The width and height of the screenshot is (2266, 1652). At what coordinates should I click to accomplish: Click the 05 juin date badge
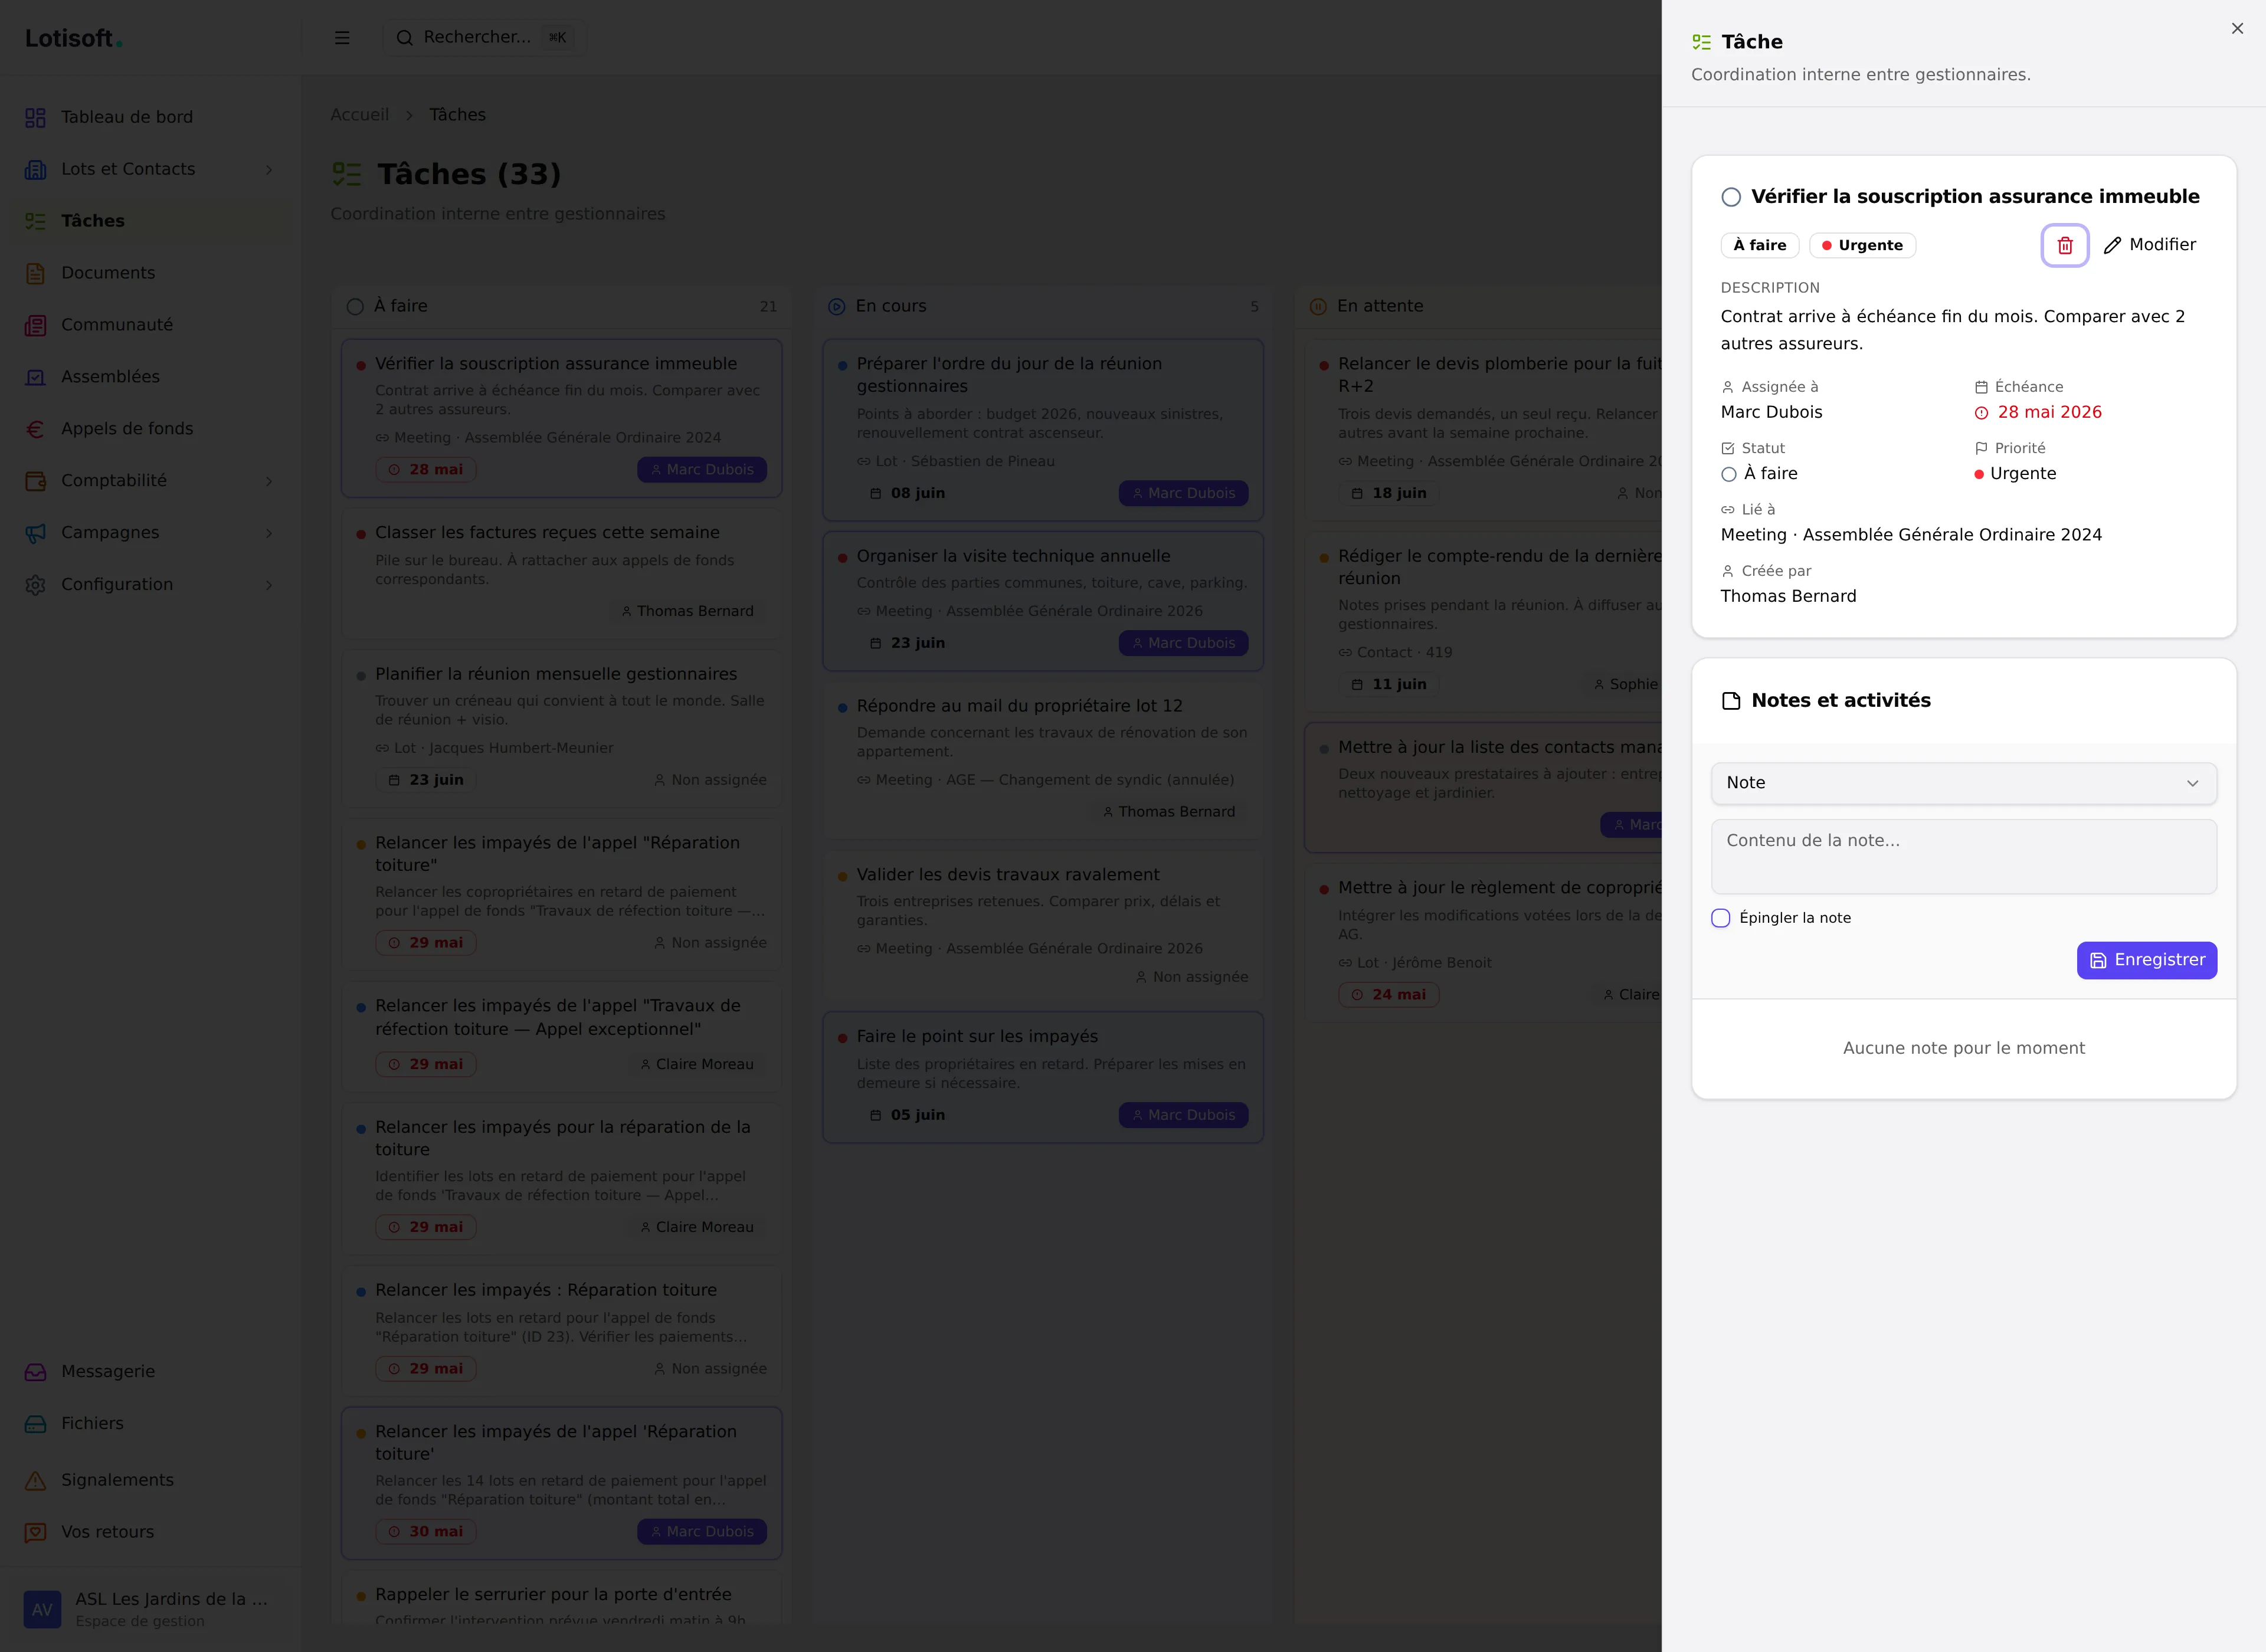coord(908,1115)
